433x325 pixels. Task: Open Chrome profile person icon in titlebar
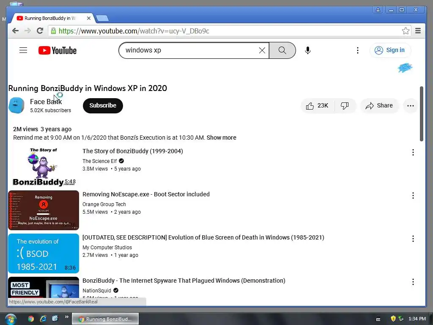(378, 10)
